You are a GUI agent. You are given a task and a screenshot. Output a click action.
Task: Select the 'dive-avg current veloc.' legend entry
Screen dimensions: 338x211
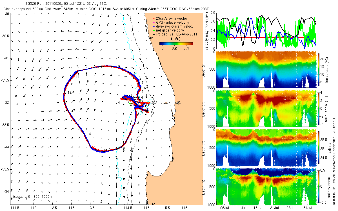pyautogui.click(x=172, y=26)
